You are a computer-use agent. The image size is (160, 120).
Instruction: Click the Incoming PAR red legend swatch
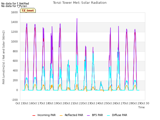pos(34,115)
